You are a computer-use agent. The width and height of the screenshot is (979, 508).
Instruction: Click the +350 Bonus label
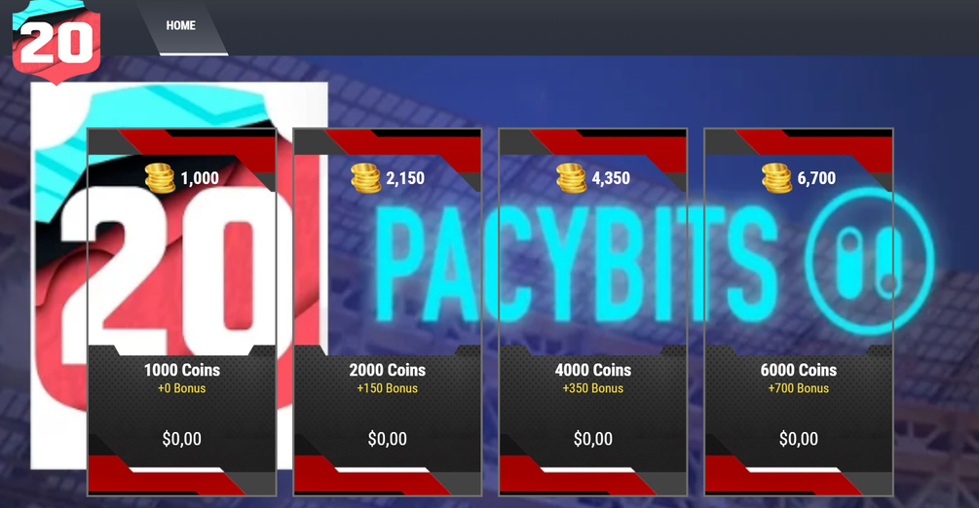(x=593, y=388)
